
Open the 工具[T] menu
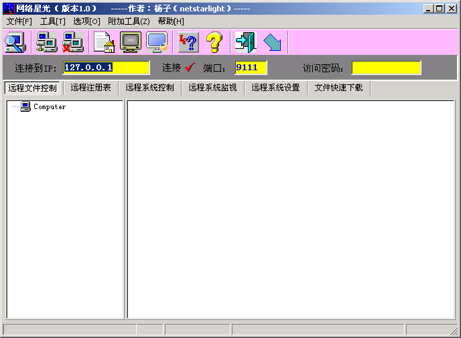click(x=52, y=21)
